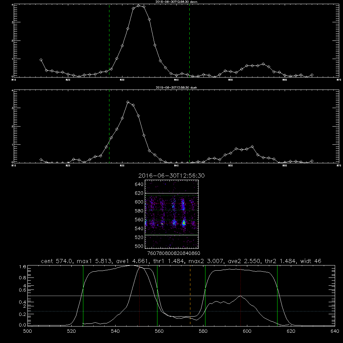Click bottom plot y-axis label 0.2

pos(23,314)
